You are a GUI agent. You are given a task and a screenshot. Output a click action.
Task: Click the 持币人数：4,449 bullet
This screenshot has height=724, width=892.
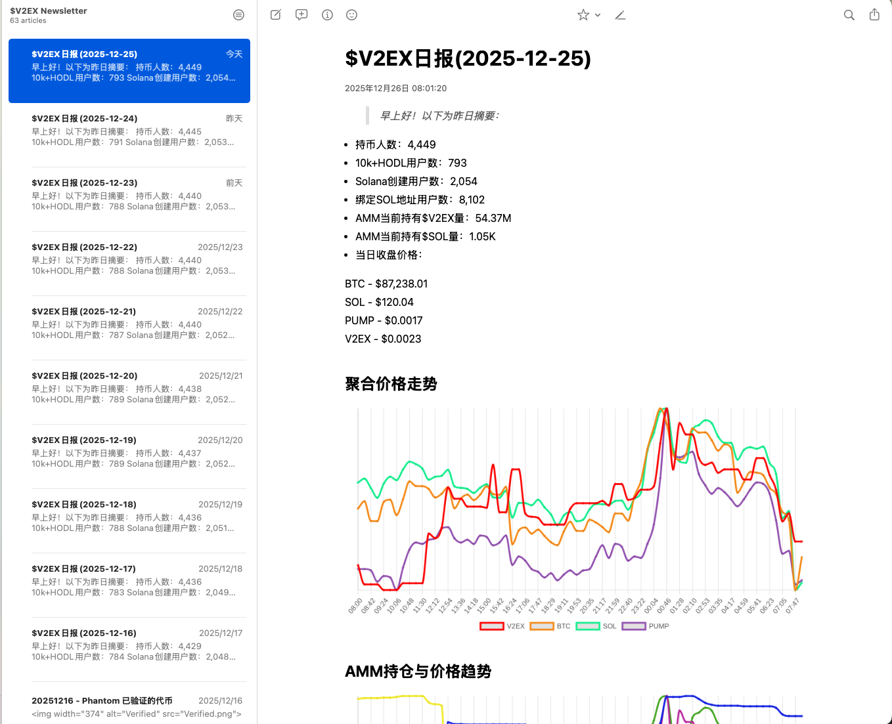pyautogui.click(x=395, y=144)
